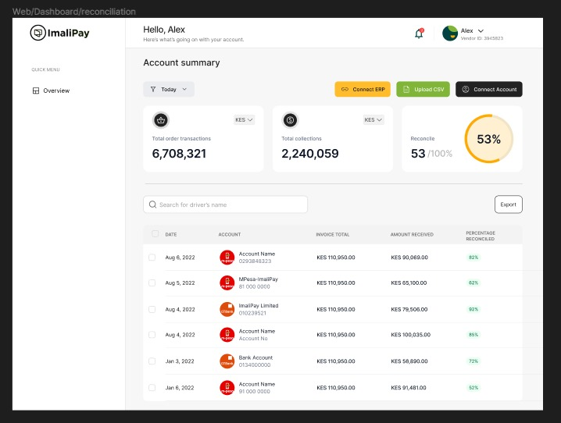Viewport: 561px width, 423px height.
Task: Check the Jan 3, 2022 row checkbox
Action: pyautogui.click(x=152, y=361)
